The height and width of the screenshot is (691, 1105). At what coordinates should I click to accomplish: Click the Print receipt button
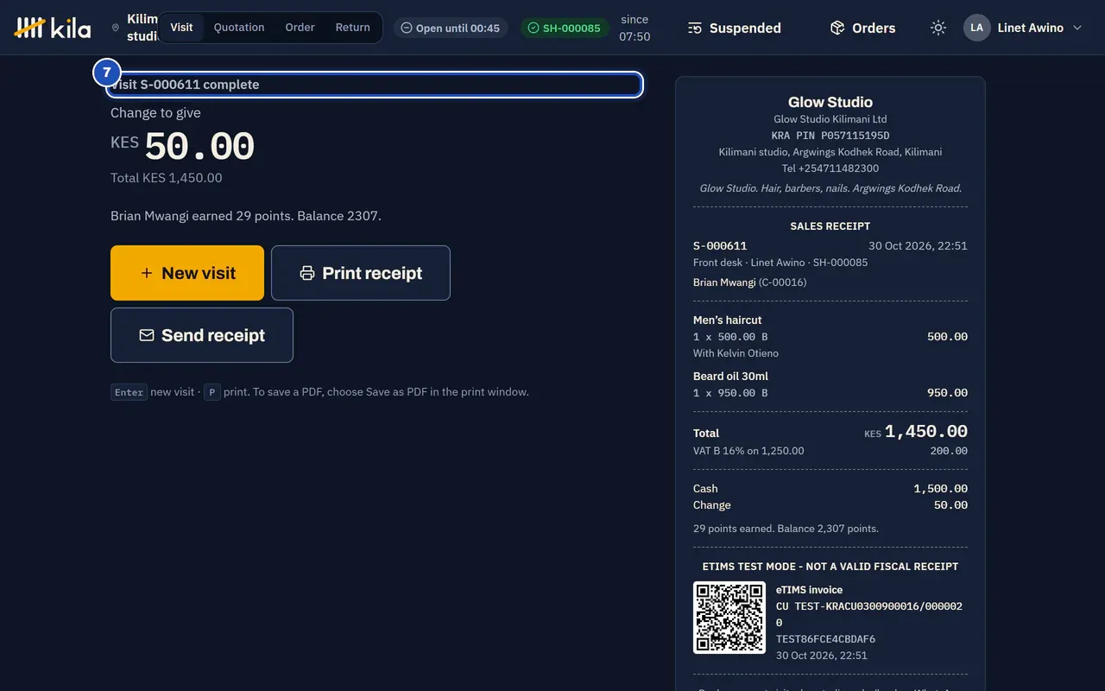pos(361,273)
